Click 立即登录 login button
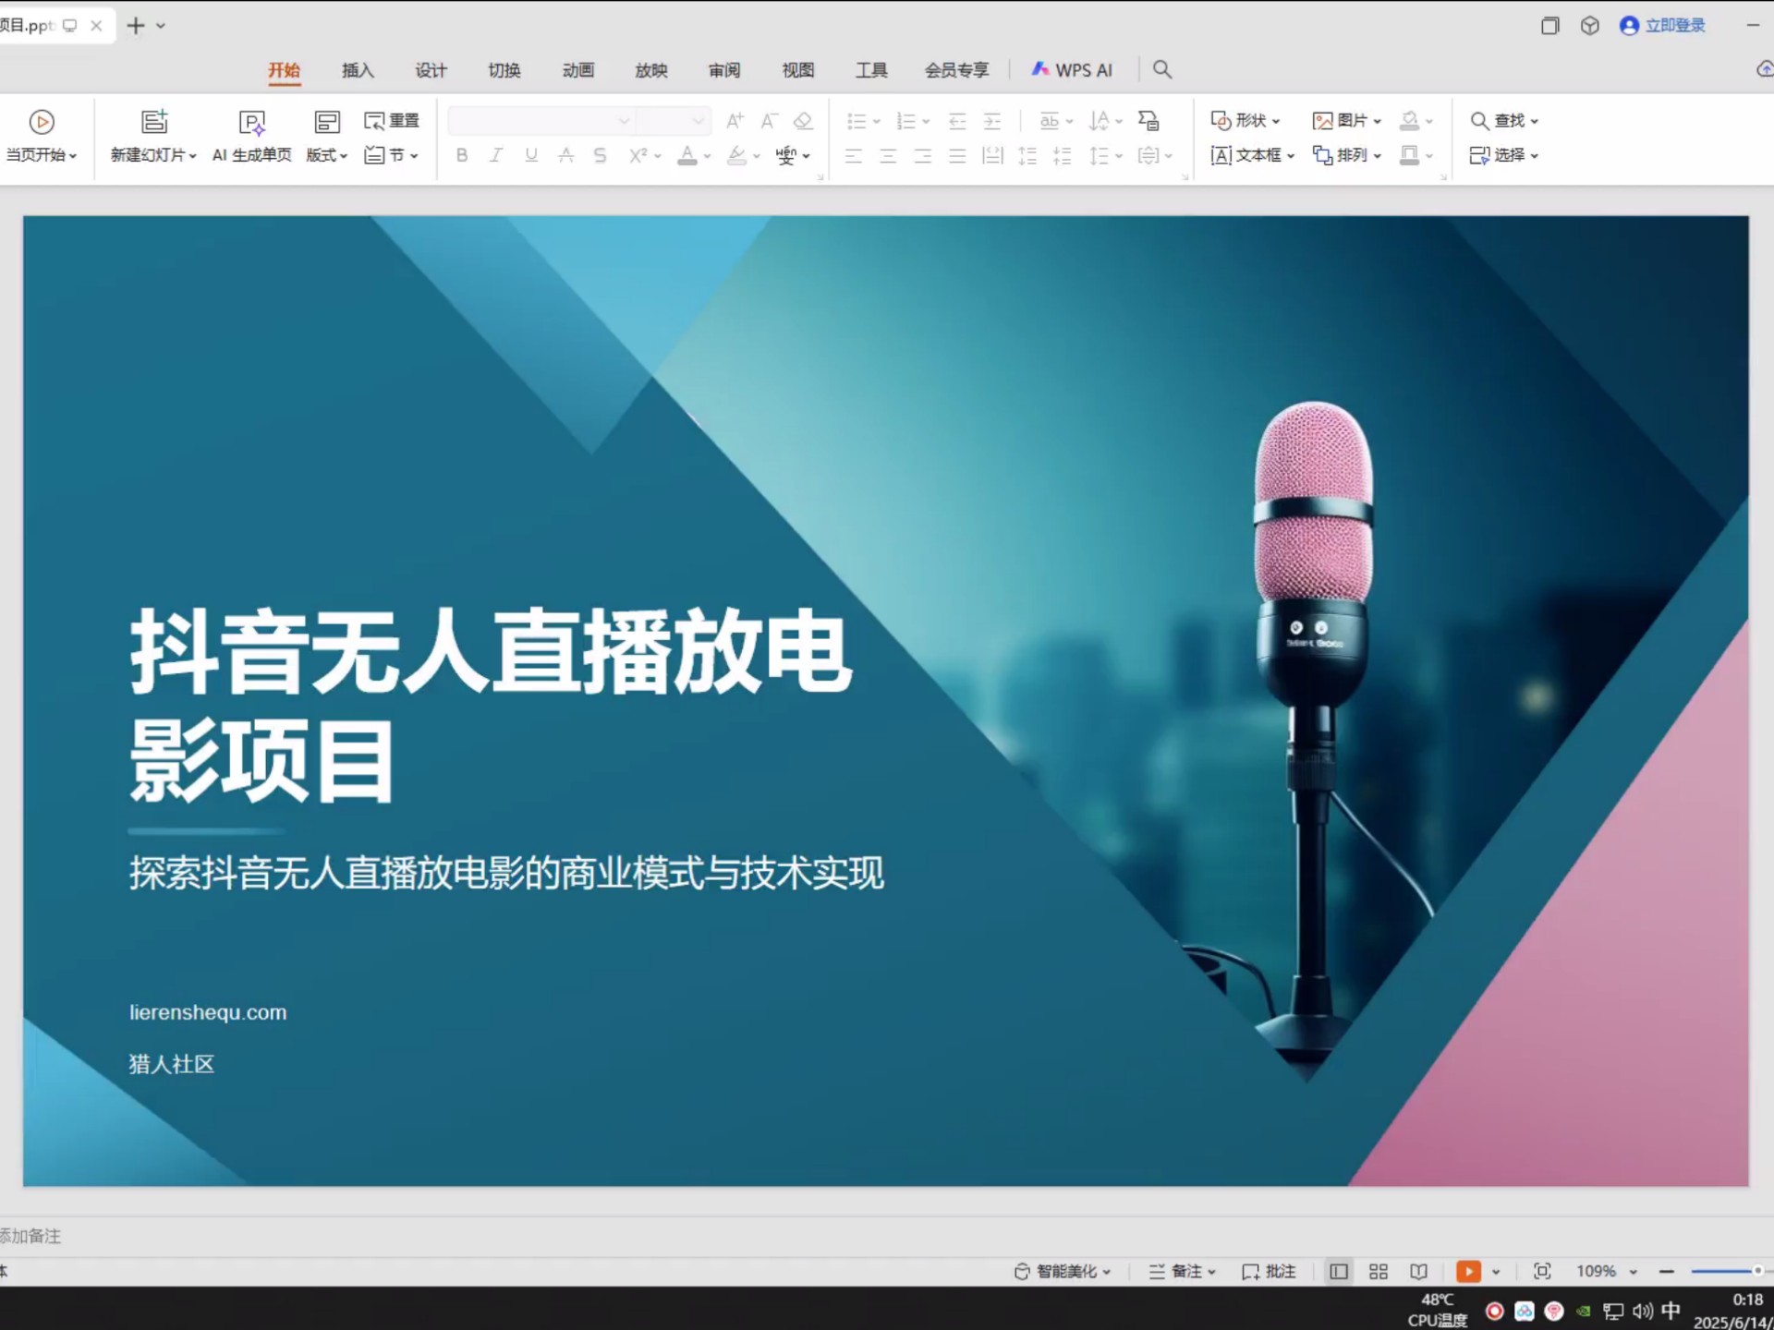Viewport: 1774px width, 1330px height. click(1663, 26)
